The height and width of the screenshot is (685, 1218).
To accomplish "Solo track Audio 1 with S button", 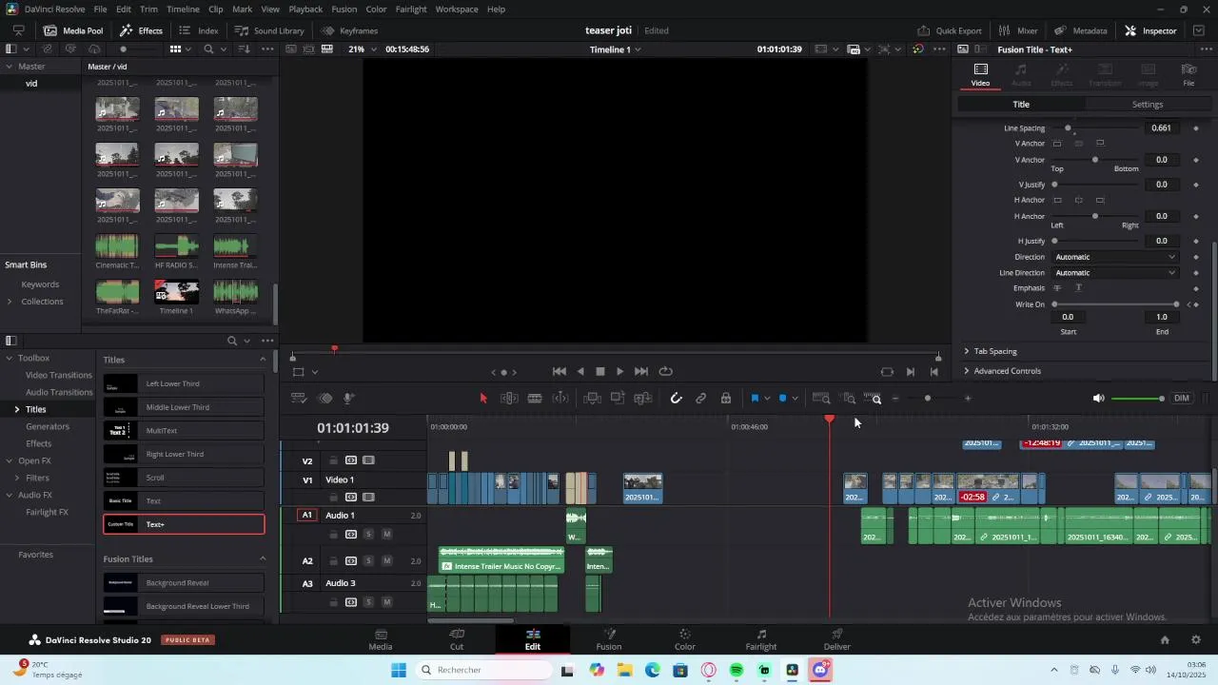I will click(x=369, y=535).
